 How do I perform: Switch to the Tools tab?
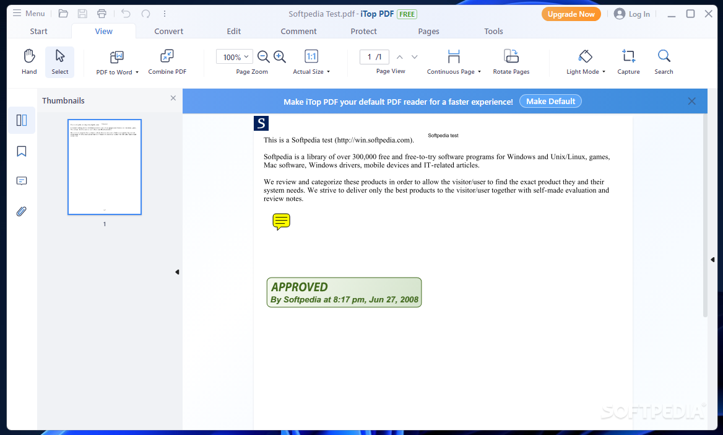tap(493, 31)
